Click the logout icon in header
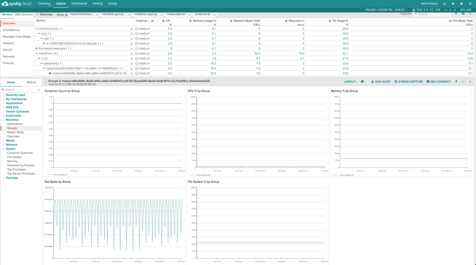The width and height of the screenshot is (476, 265). point(470,3)
